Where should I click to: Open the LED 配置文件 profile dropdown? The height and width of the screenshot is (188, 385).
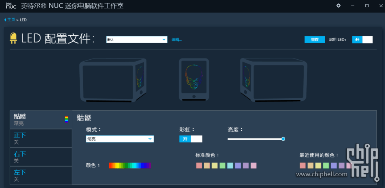click(x=137, y=40)
